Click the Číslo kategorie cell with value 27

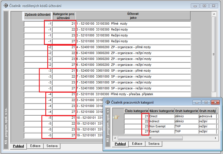tap(136, 132)
